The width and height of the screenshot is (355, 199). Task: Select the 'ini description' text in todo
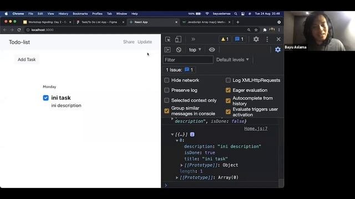point(66,106)
